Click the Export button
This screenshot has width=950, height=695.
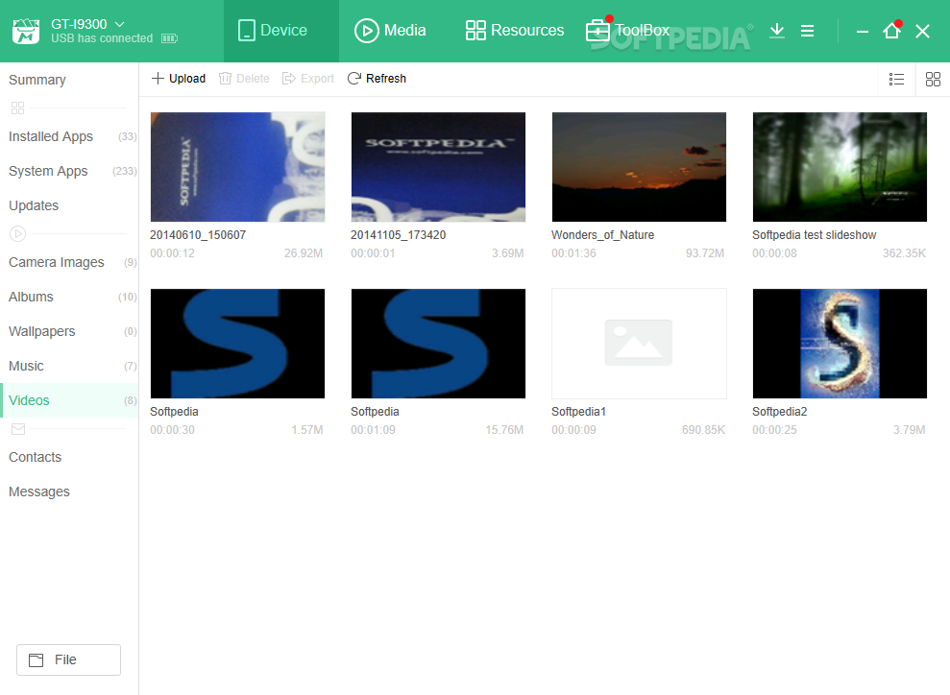[308, 78]
